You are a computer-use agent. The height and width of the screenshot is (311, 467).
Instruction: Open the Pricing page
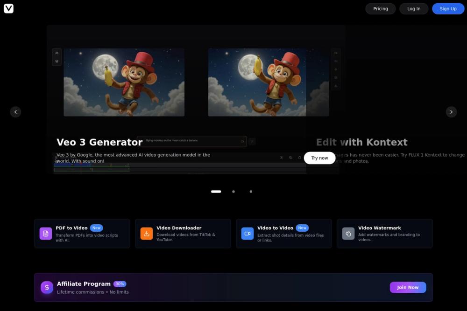pyautogui.click(x=380, y=8)
